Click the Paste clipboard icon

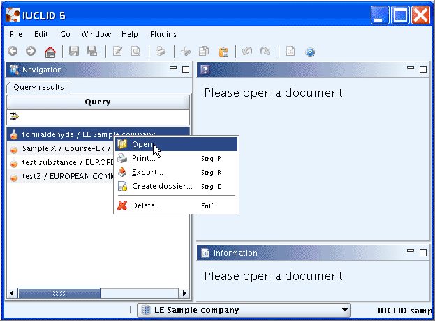tap(223, 52)
